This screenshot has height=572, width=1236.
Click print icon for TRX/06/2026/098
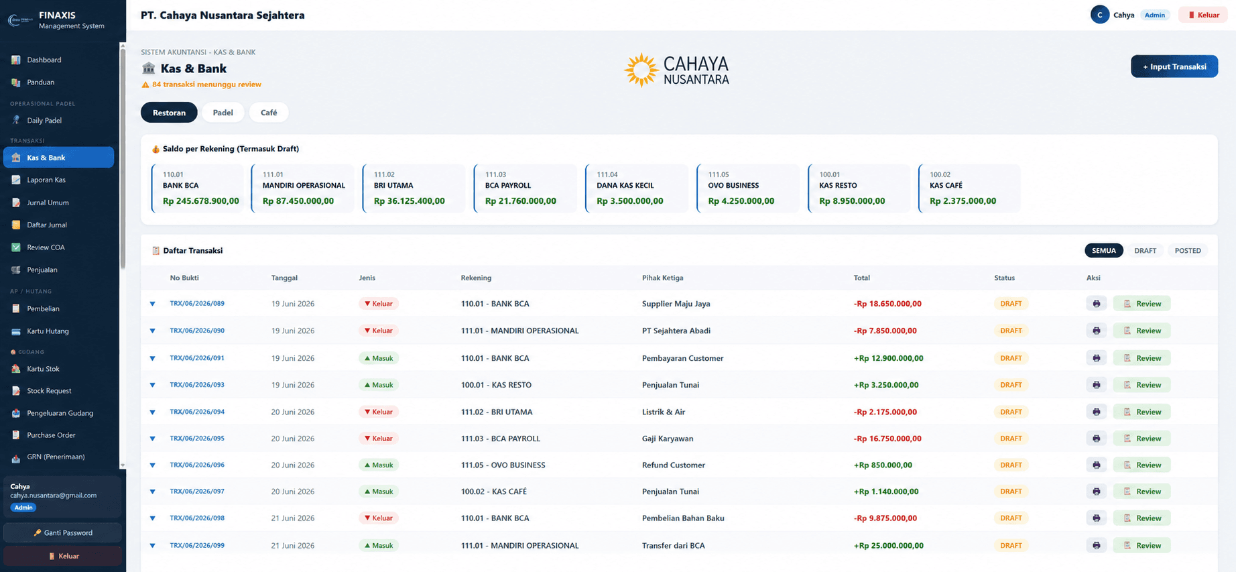[x=1096, y=518]
